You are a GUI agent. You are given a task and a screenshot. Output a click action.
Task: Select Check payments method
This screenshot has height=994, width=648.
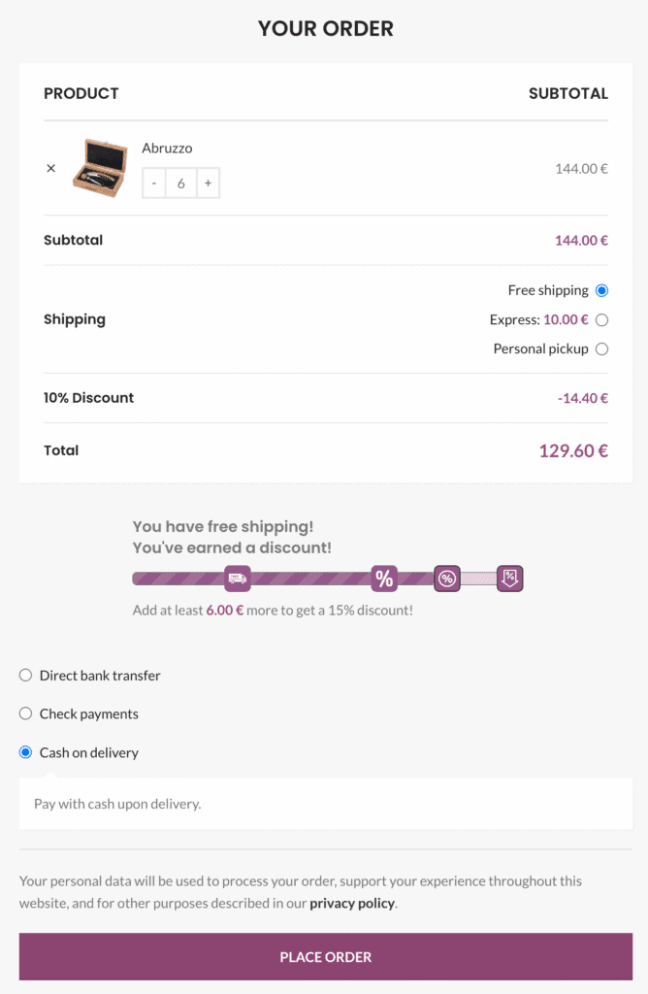click(26, 713)
